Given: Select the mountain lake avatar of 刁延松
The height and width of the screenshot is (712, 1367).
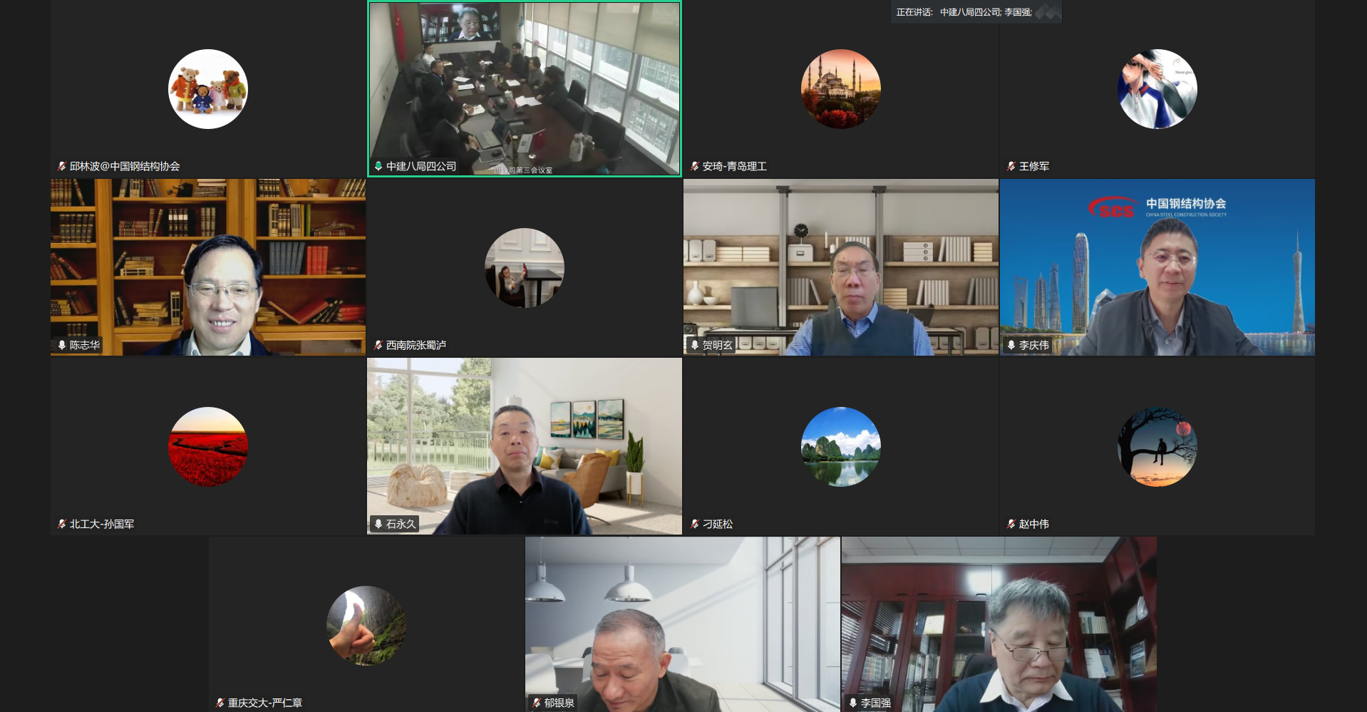Looking at the screenshot, I should [841, 447].
